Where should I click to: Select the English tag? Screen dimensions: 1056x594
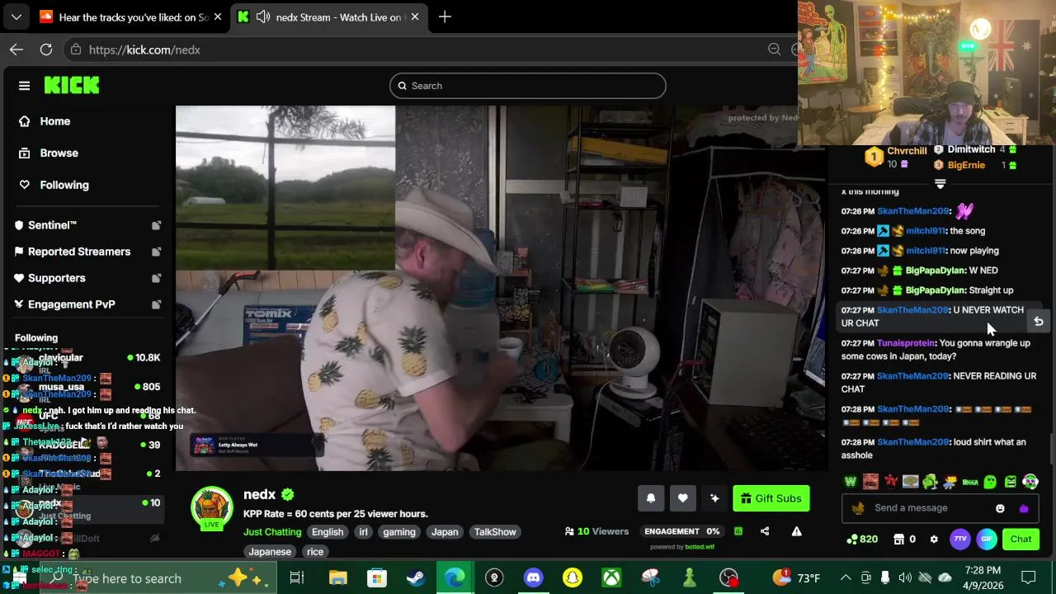pos(328,532)
